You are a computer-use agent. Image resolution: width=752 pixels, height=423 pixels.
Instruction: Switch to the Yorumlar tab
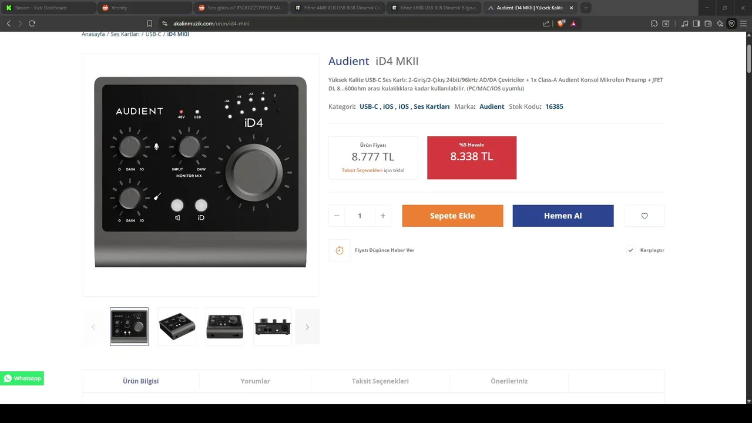(255, 381)
